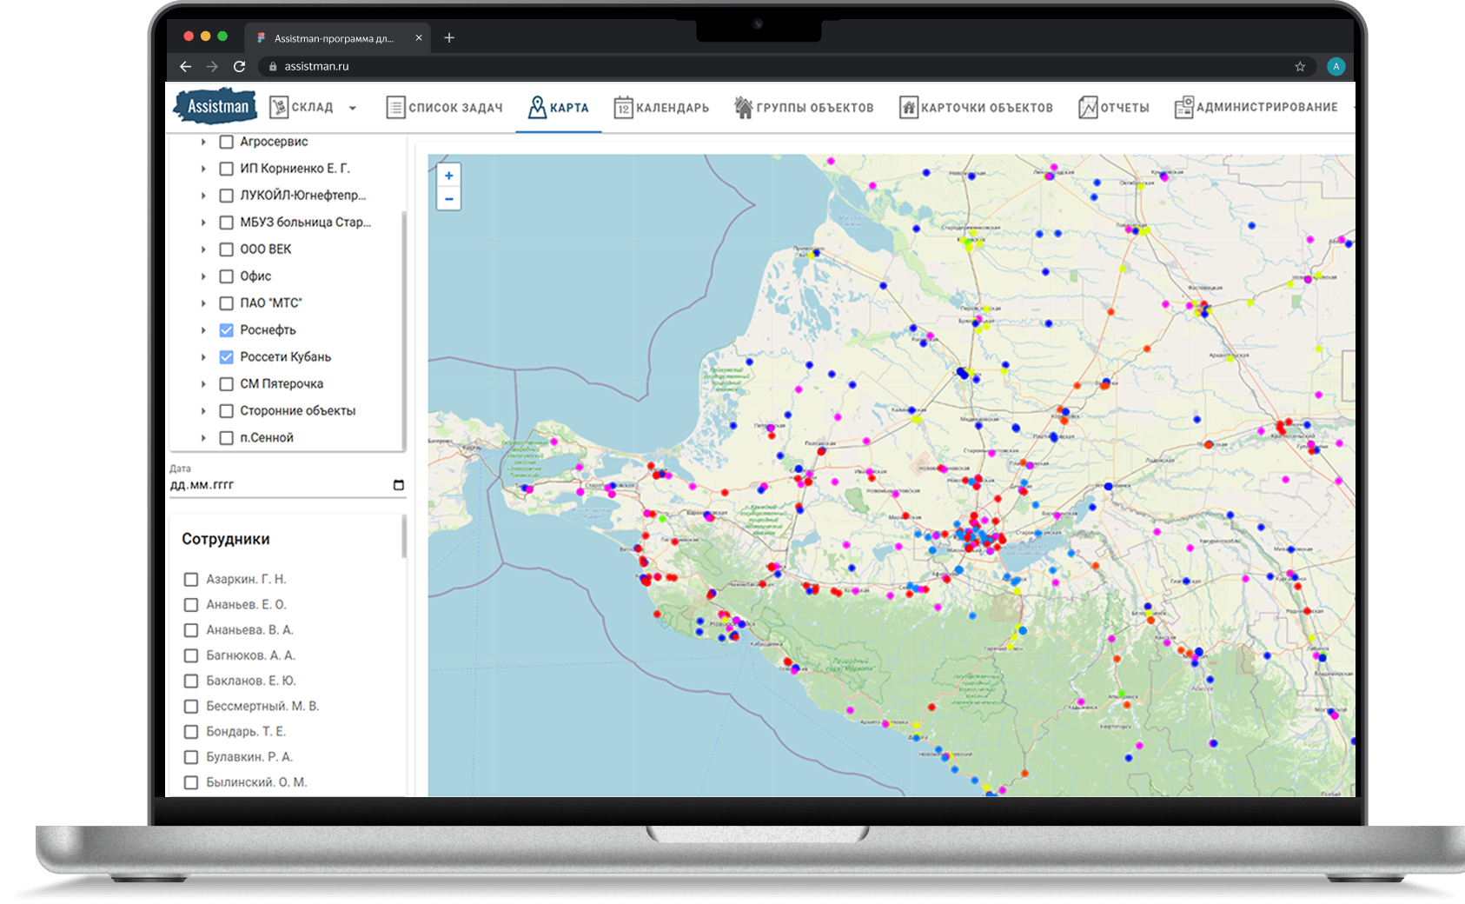Click the Object Groups house icon
The height and width of the screenshot is (904, 1465).
point(744,108)
